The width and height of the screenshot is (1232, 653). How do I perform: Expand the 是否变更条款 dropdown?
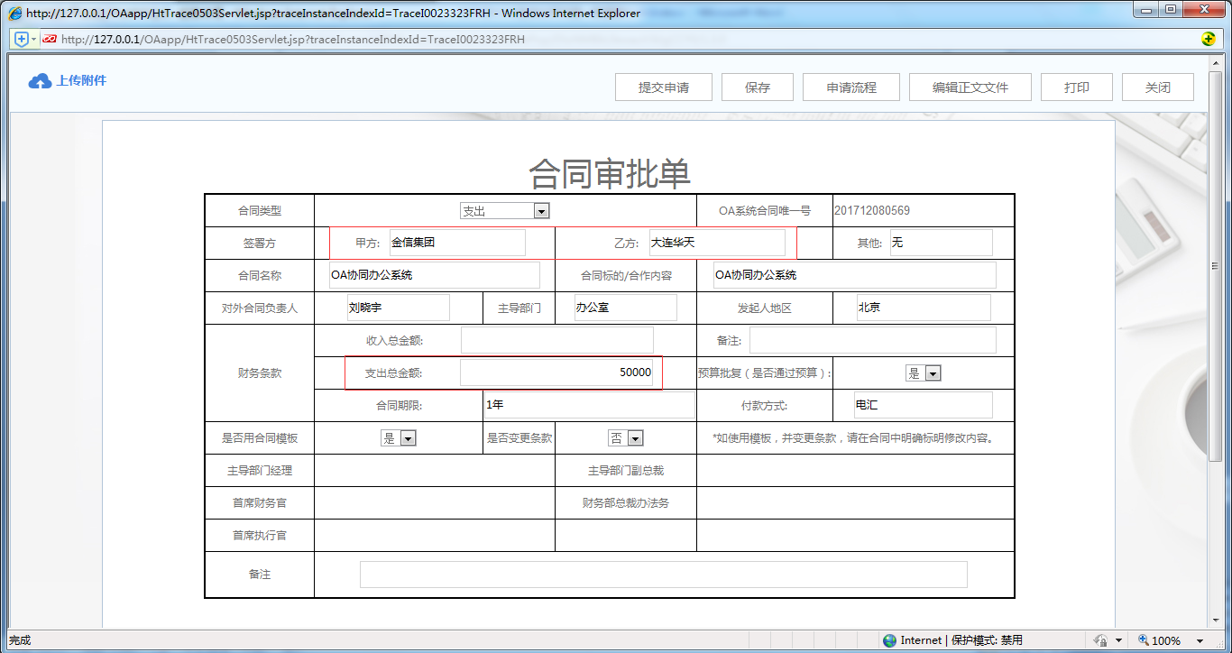coord(635,438)
